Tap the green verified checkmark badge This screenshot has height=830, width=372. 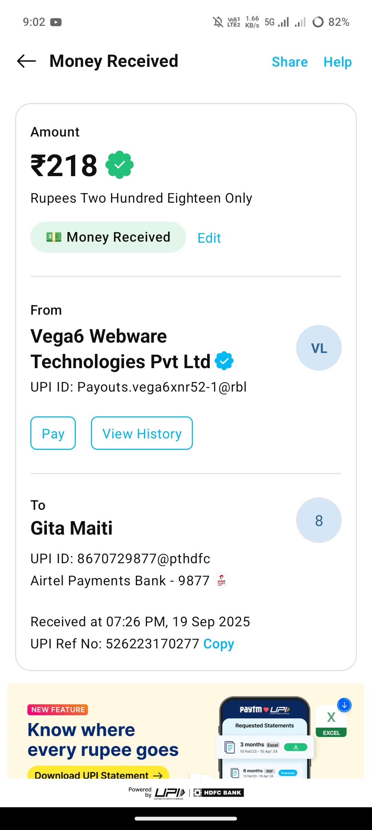click(120, 165)
